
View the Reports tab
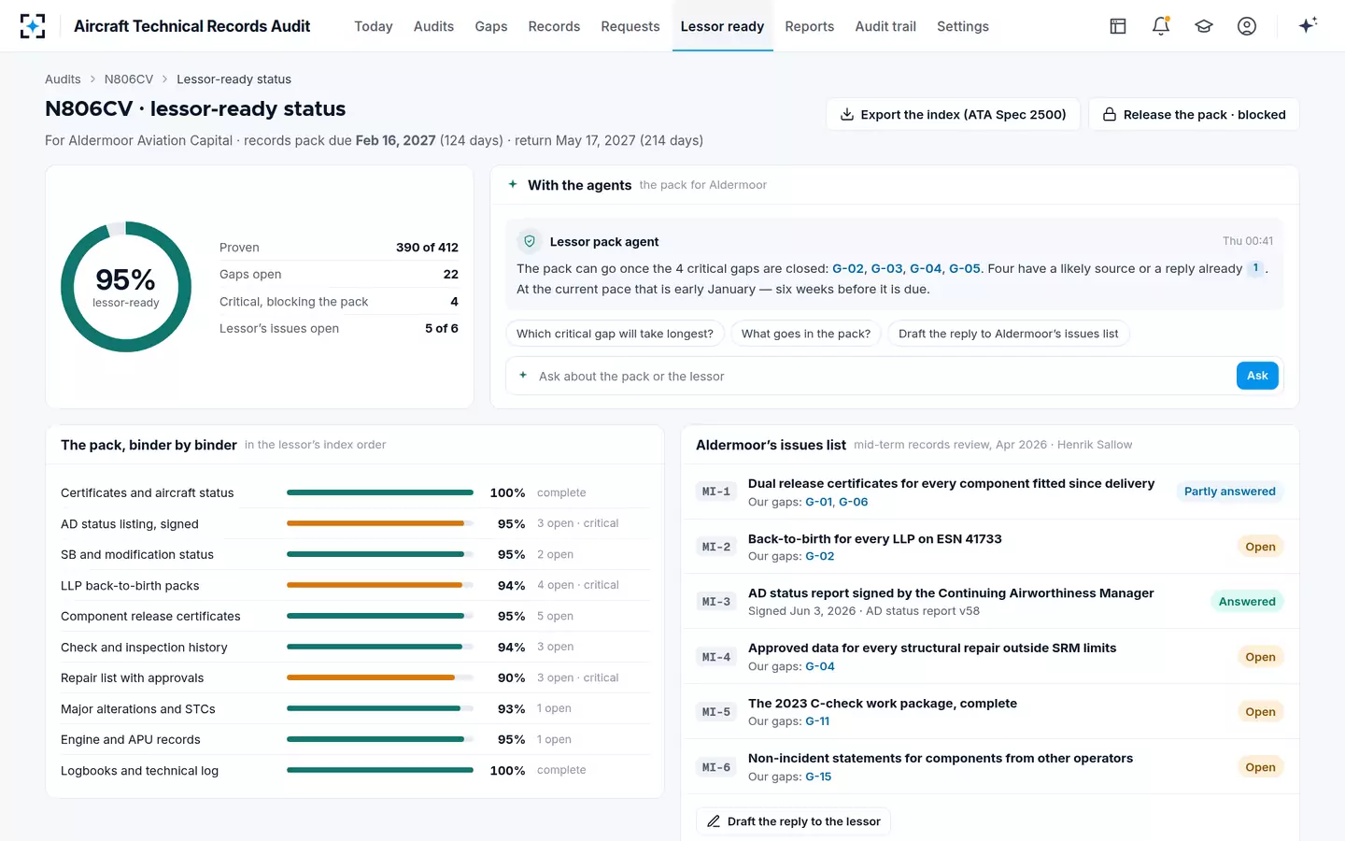[810, 26]
